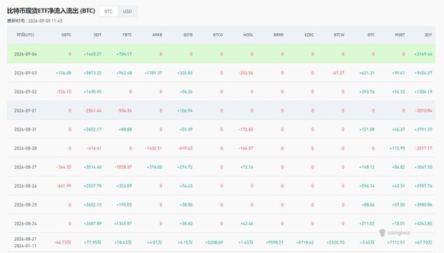444x253 pixels.
Task: Sort by the 时间(UTC) column header
Action: coord(25,35)
